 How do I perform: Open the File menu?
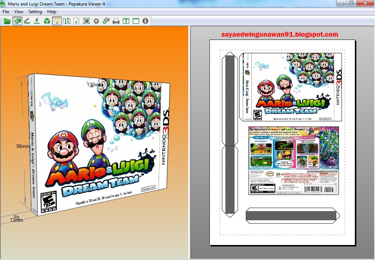tap(6, 12)
